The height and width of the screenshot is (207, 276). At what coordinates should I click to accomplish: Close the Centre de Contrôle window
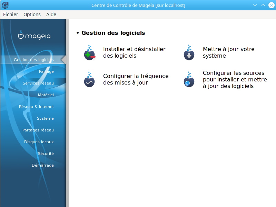[272, 5]
